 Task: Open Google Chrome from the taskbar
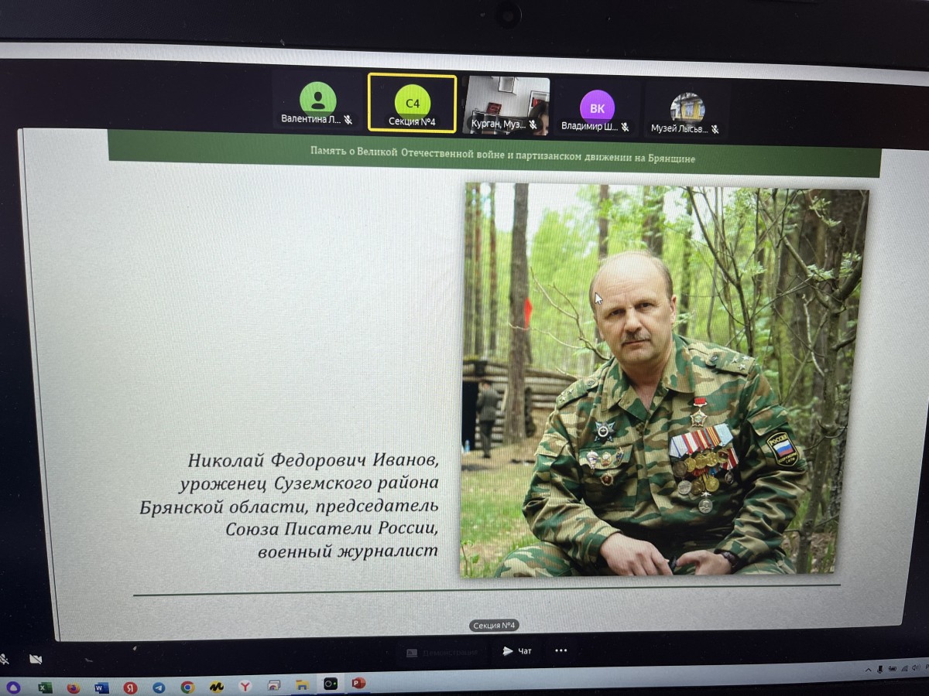point(187,687)
